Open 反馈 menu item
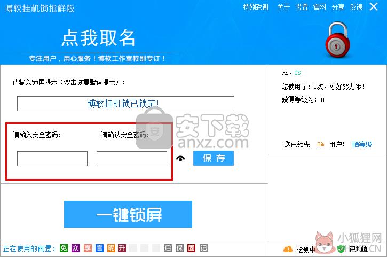387x257 pixels. [x=357, y=7]
